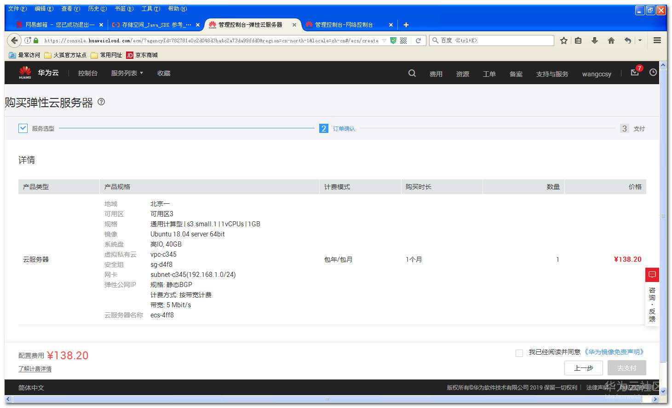
Task: Tick the 我已经阅读并同意 agreement checkbox
Action: coord(519,353)
